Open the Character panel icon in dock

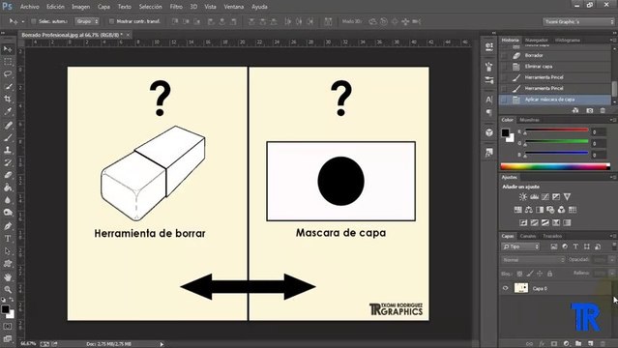489,100
